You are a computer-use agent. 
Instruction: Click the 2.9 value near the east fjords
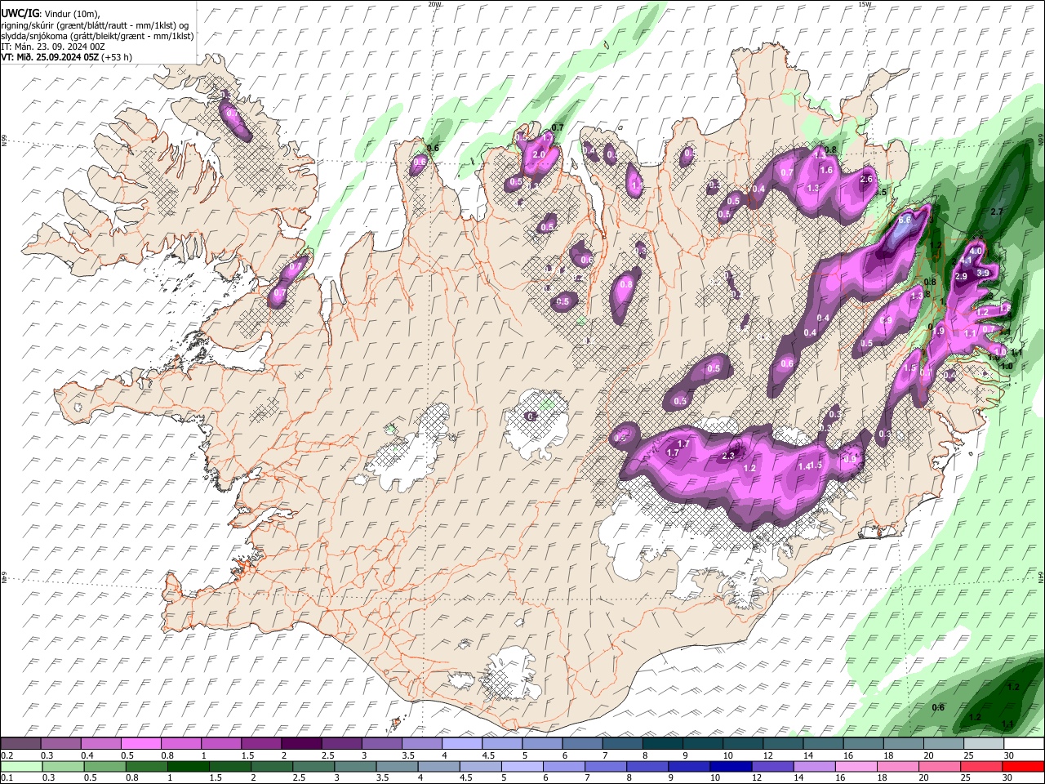pyautogui.click(x=961, y=277)
